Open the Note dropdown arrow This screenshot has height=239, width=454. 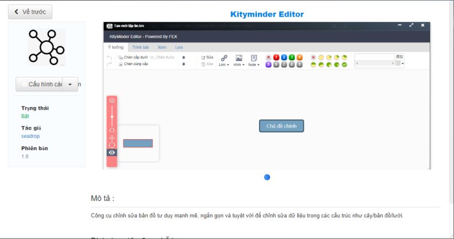point(258,65)
